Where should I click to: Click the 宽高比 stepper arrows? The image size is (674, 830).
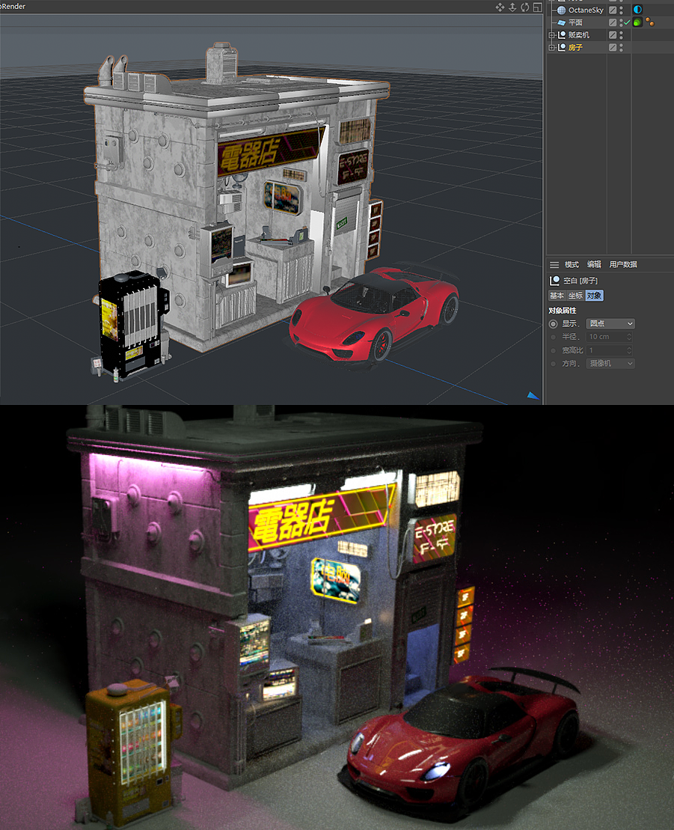click(x=630, y=350)
